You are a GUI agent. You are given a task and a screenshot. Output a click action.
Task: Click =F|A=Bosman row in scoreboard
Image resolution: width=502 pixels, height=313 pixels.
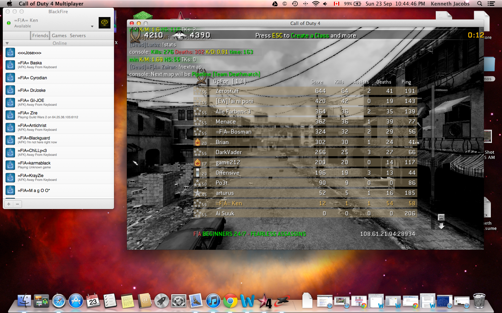pos(305,132)
